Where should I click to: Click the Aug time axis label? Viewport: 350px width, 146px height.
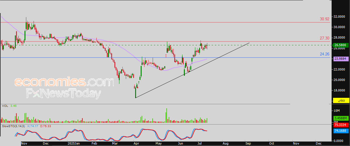[225, 144]
